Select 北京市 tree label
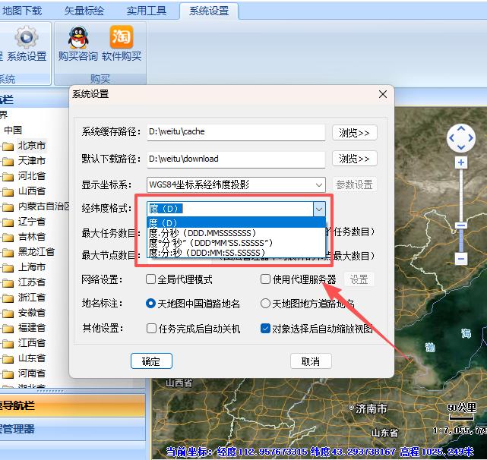Image resolution: width=487 pixels, height=460 pixels. tap(31, 146)
